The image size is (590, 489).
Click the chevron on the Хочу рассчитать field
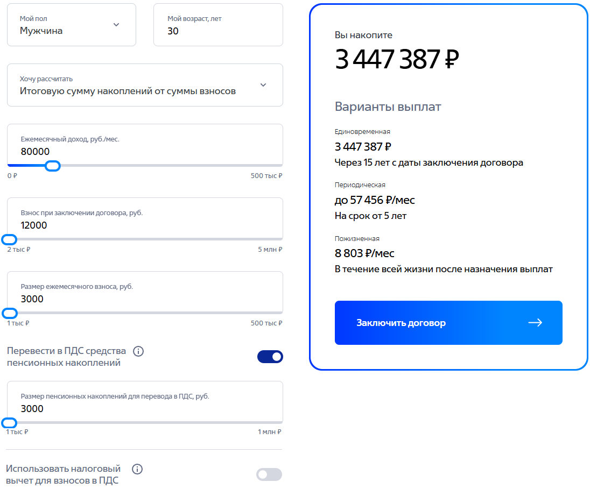[263, 85]
